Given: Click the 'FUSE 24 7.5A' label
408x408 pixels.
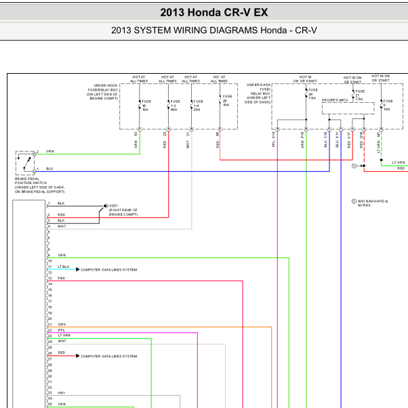Looking at the screenshot, I should 313,94.
